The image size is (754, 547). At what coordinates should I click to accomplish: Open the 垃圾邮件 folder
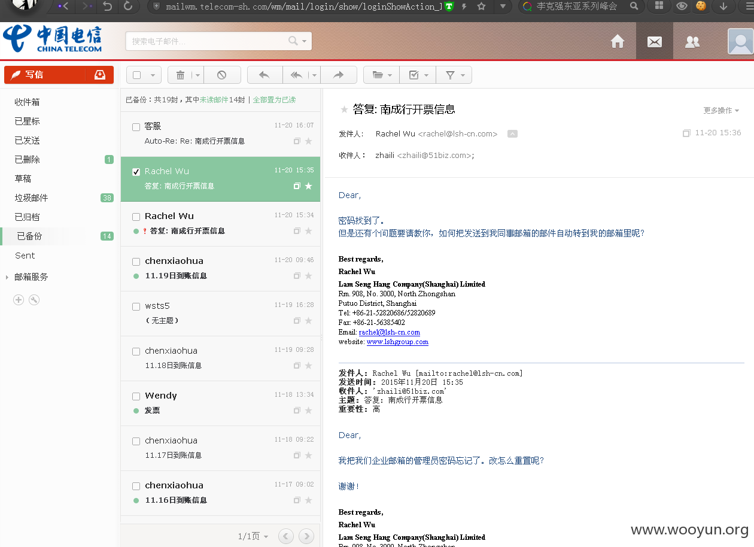coord(31,198)
